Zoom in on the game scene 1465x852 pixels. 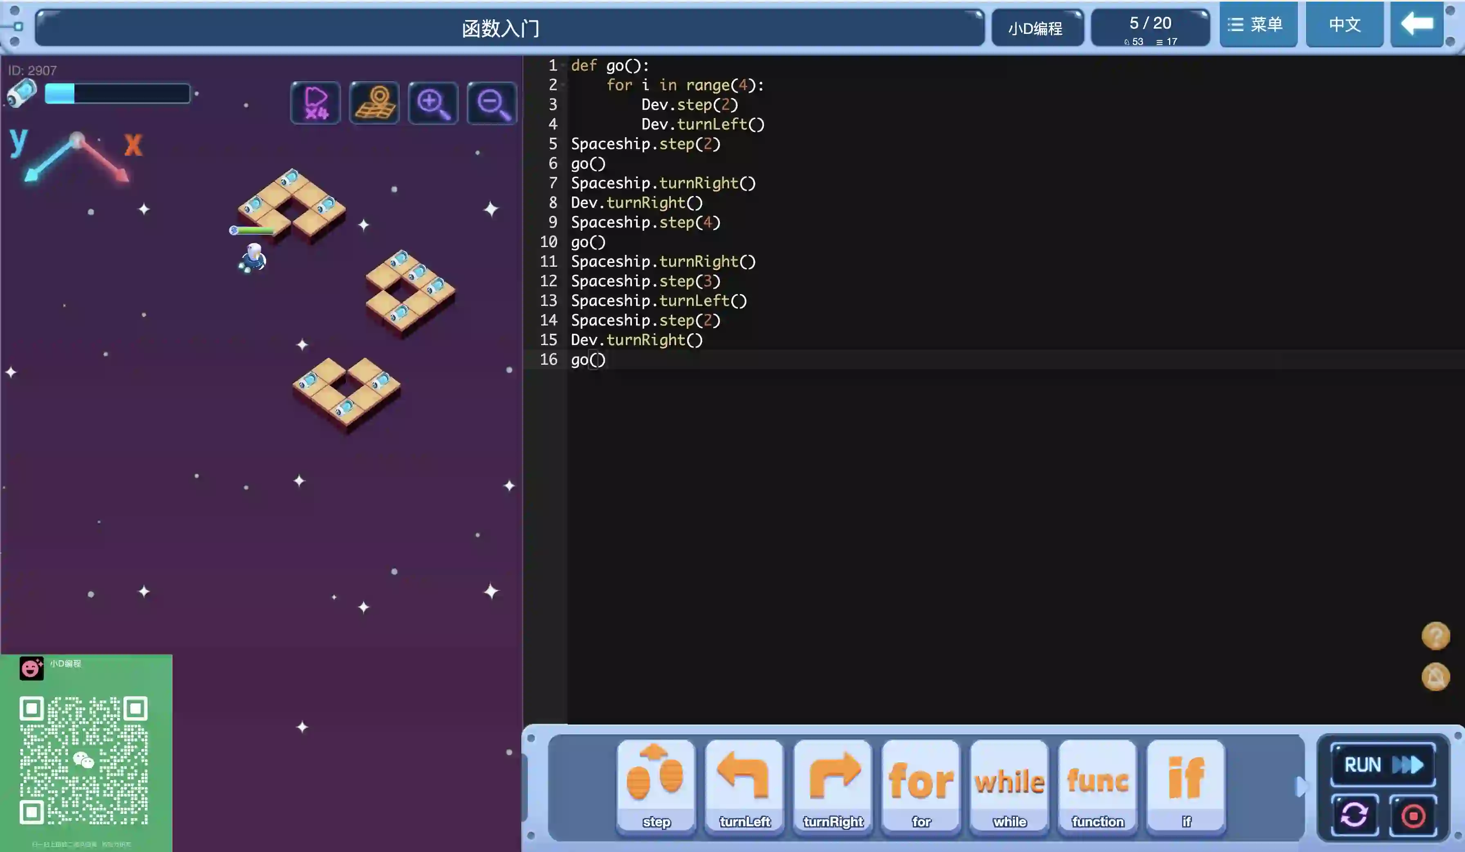(x=433, y=103)
